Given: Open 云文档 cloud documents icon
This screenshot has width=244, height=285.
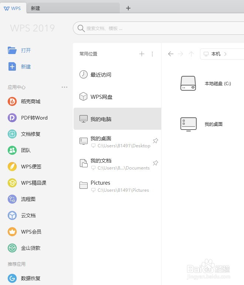Looking at the screenshot, I should (12, 215).
